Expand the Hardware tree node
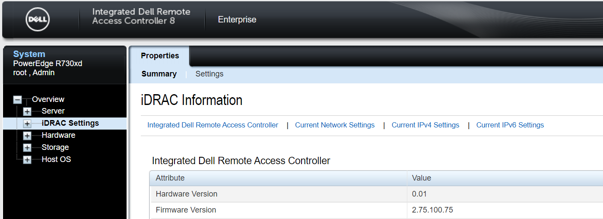Screen dimensions: 603x219 [27, 136]
